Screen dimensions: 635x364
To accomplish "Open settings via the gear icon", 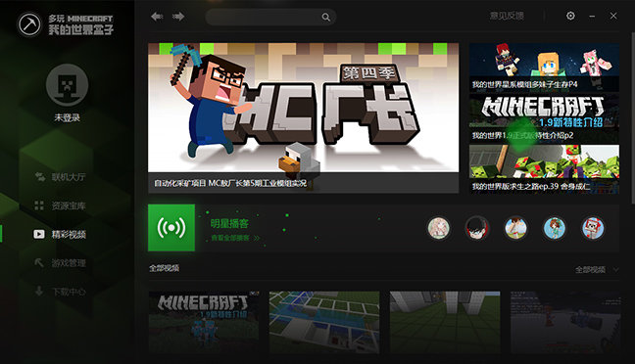I will (x=570, y=16).
